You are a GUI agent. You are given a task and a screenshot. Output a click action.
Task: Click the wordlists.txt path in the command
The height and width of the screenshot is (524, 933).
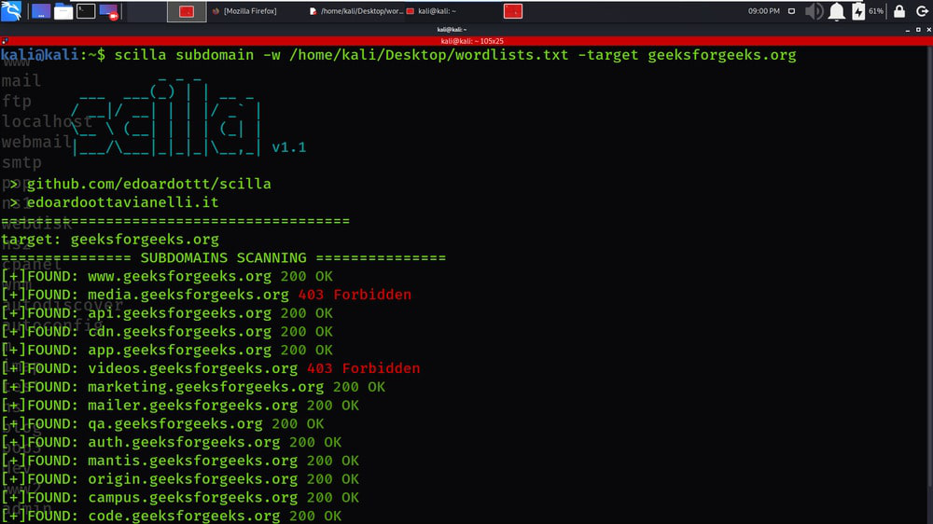point(428,55)
